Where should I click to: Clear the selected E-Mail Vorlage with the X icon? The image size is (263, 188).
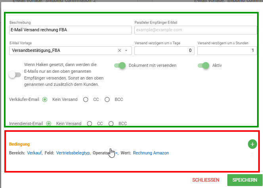pos(120,50)
